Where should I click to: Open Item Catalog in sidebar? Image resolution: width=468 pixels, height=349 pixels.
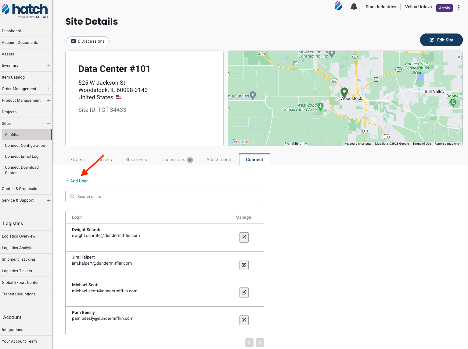[x=26, y=77]
